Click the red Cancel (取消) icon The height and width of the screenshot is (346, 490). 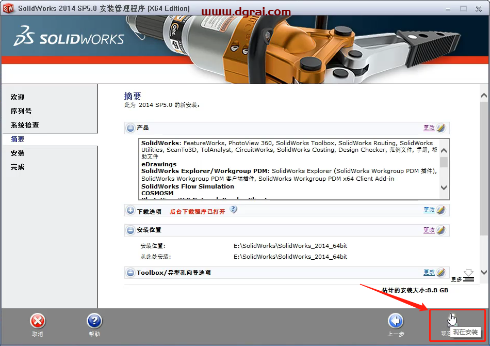38,321
